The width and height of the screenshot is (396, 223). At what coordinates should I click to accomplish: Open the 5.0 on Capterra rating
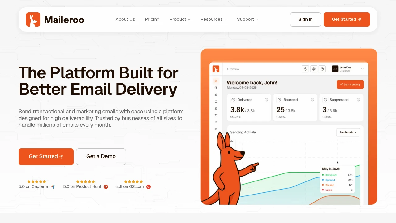[x=37, y=184]
